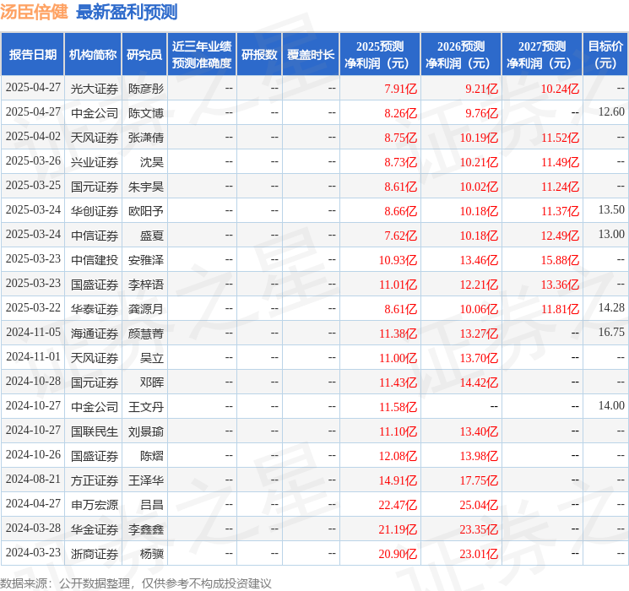Click 华金证券 institution cell
Screen dimensions: 629x591
point(95,529)
